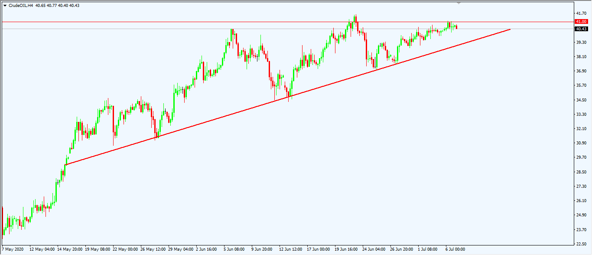The image size is (592, 255).
Task: Select the red ascending trendline
Action: (x=287, y=97)
